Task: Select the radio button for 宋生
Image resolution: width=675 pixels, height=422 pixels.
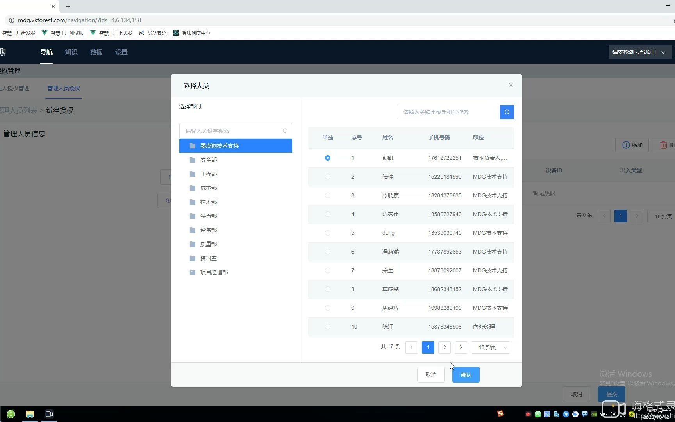Action: click(x=328, y=270)
